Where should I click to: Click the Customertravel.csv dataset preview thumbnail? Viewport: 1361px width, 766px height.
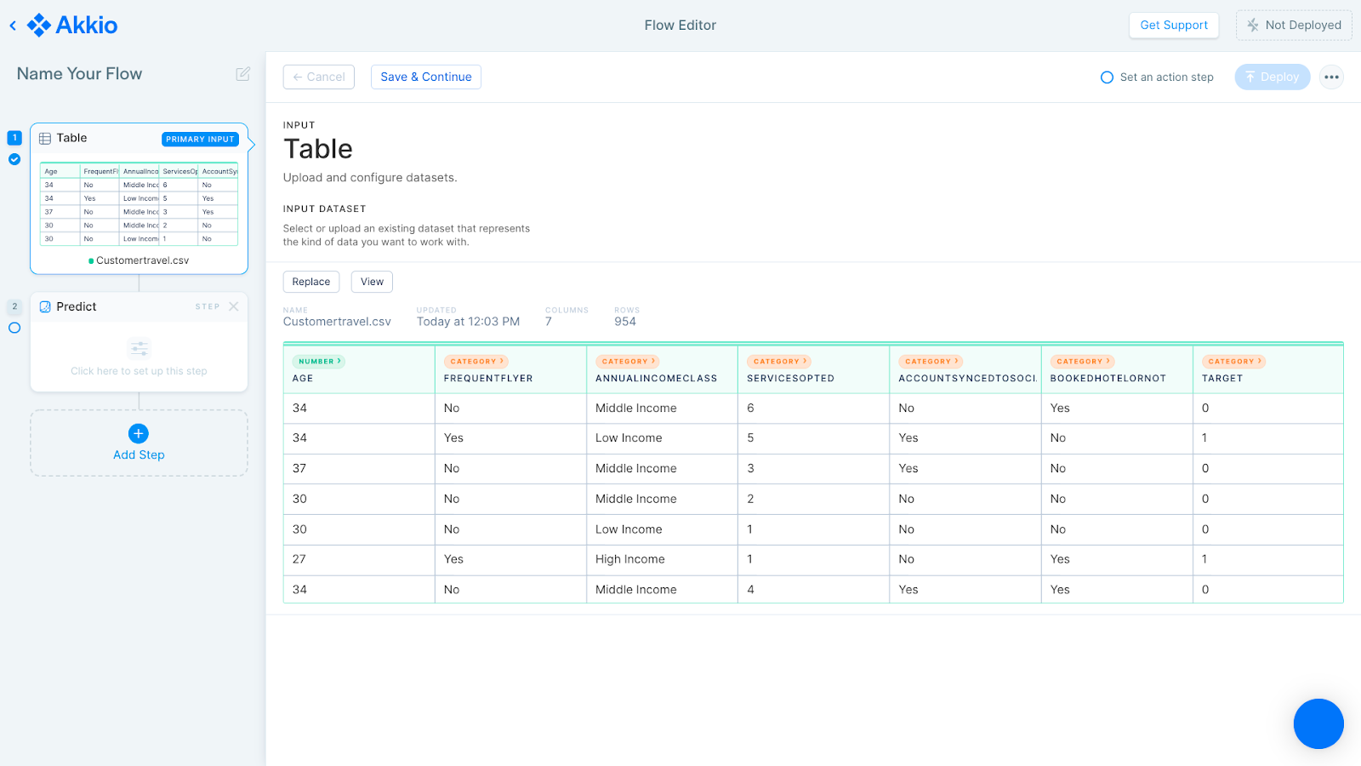138,204
